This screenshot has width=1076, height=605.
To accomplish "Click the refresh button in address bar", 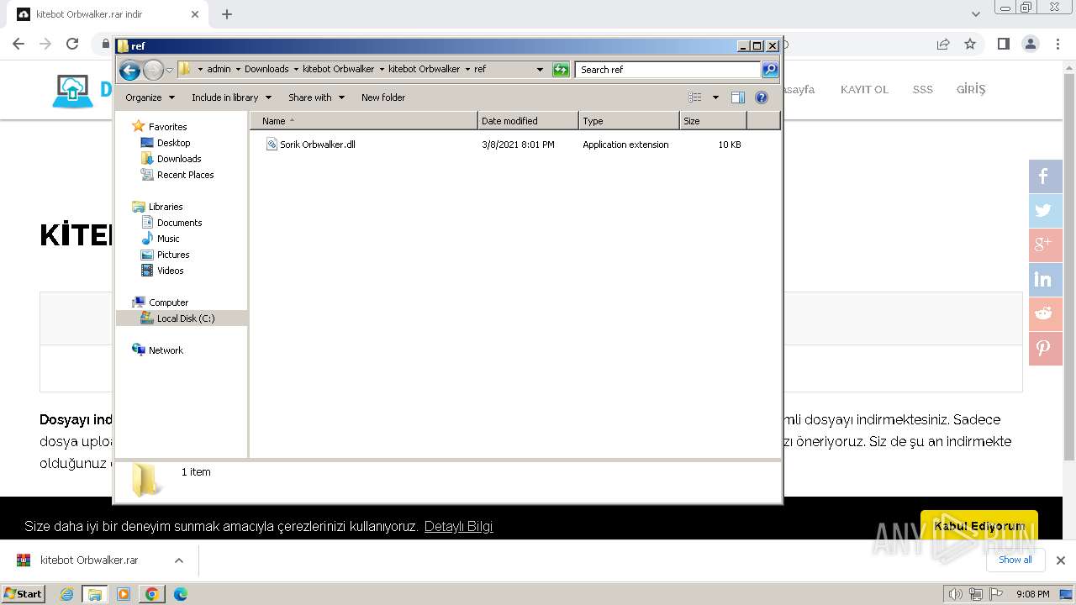I will click(x=561, y=70).
